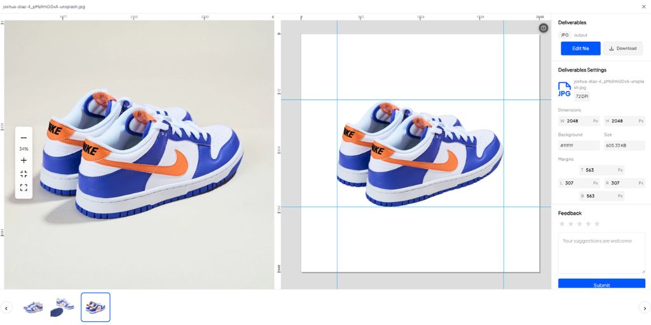
Task: Click the fullscreen expand icon
Action: (24, 188)
